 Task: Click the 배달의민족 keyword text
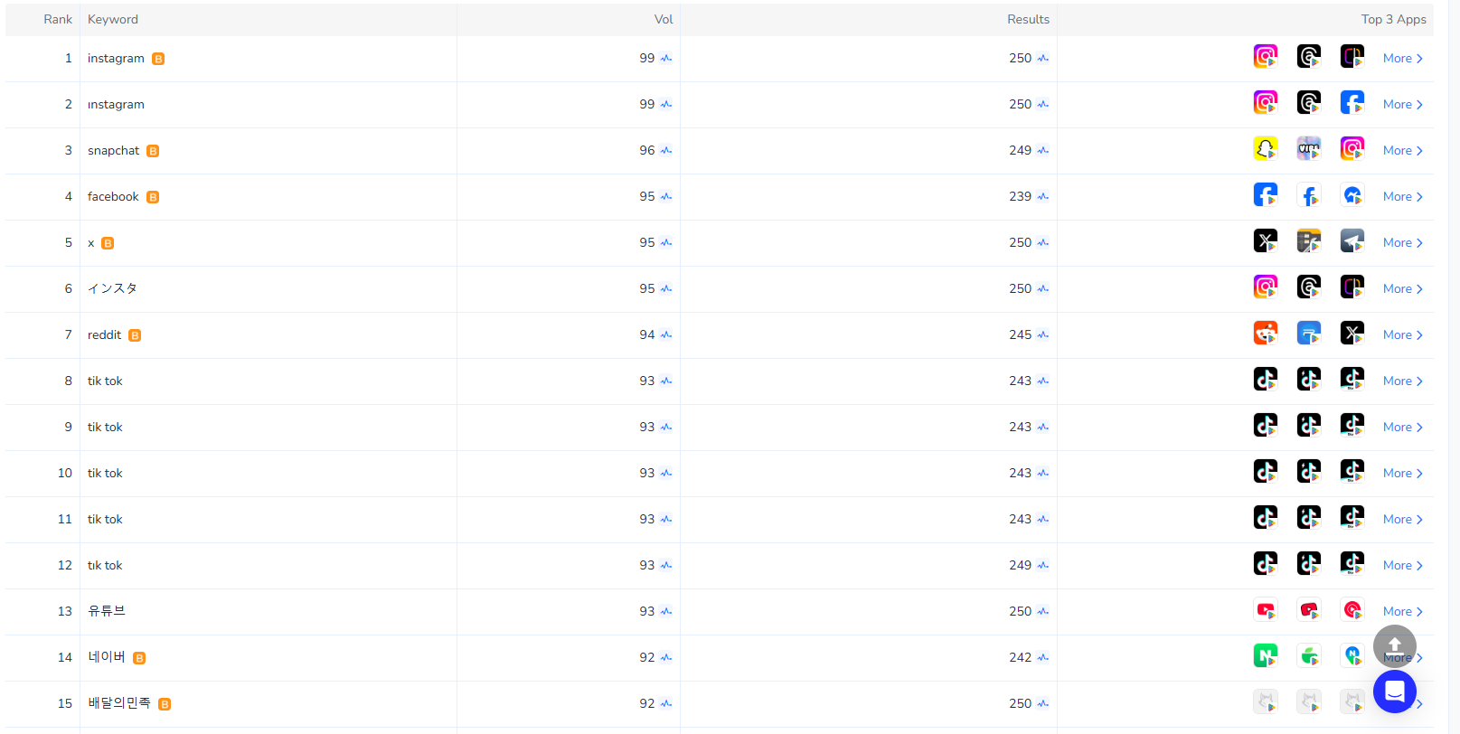coord(119,703)
